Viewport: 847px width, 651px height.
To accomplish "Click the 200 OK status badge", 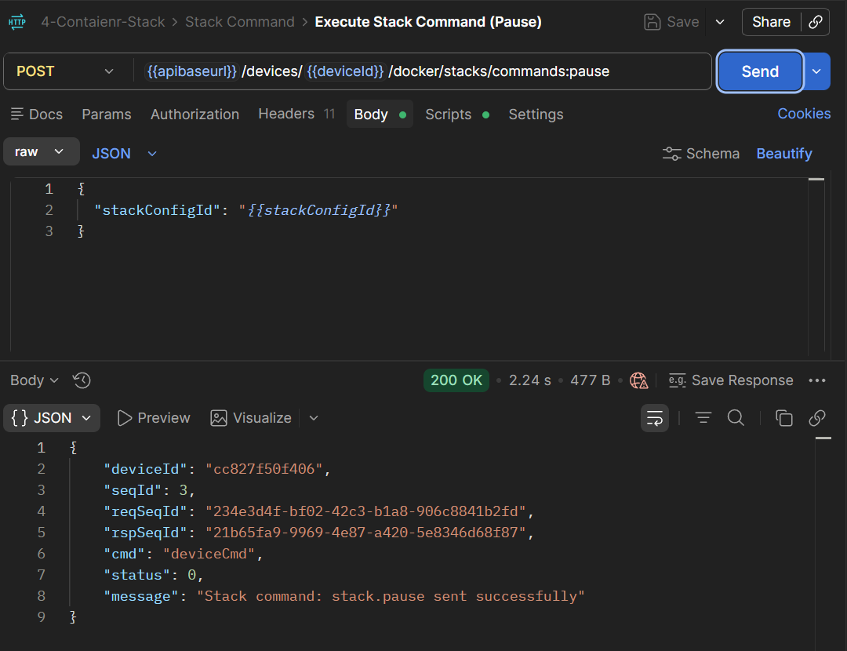I will [456, 380].
